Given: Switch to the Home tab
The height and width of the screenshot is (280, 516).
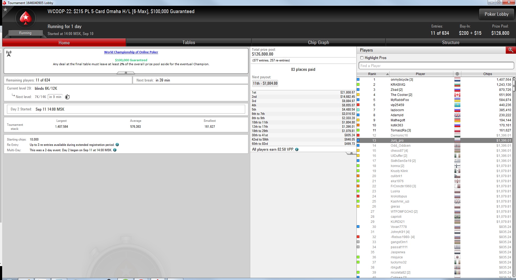Looking at the screenshot, I should (64, 42).
